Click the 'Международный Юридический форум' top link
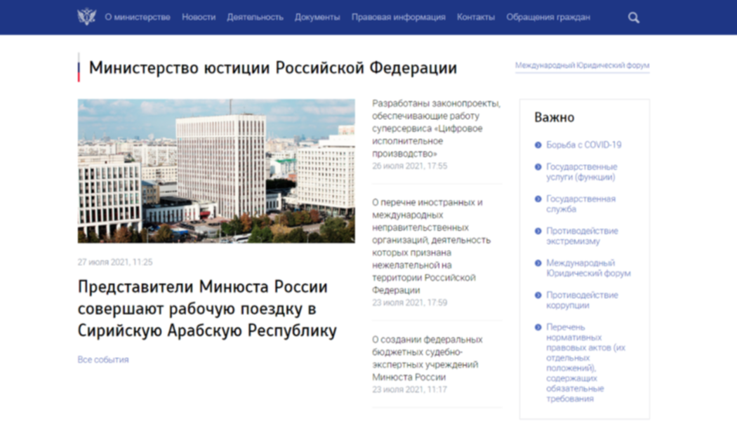Screen dimensions: 737x421 coord(582,65)
